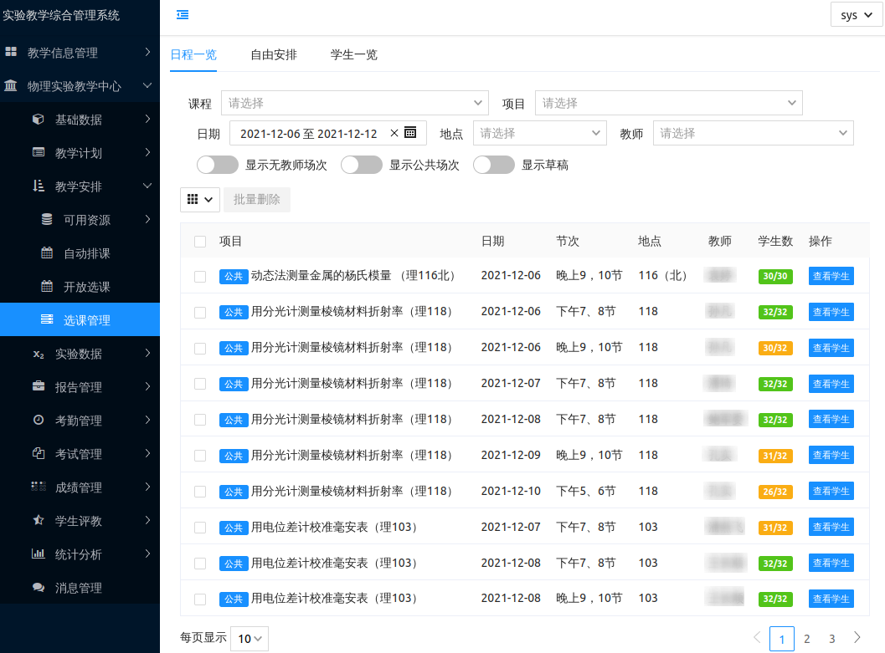Viewport: 885px width, 653px height.
Task: Go to next page arrow
Action: click(x=857, y=638)
